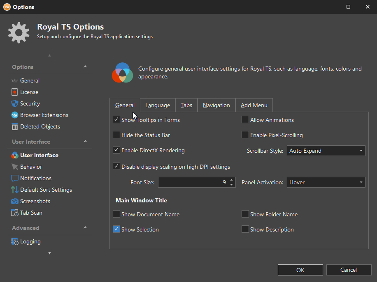This screenshot has width=377, height=282.
Task: Open the Screenshots camera icon
Action: pyautogui.click(x=15, y=202)
